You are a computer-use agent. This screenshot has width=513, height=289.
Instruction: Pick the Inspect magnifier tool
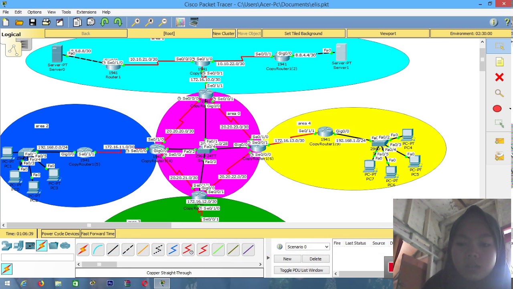(499, 93)
